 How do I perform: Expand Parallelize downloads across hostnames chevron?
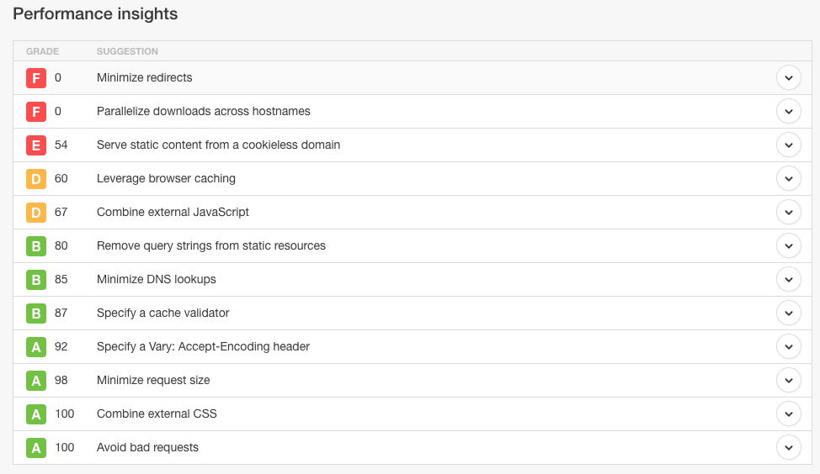click(788, 111)
